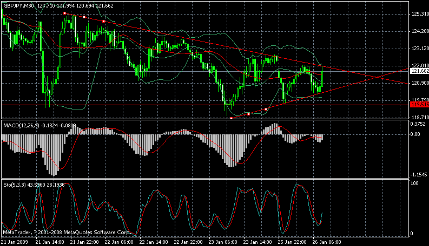The height and width of the screenshot is (246, 429).
Task: Click the 0.3752 MACD scale value
Action: (417, 124)
